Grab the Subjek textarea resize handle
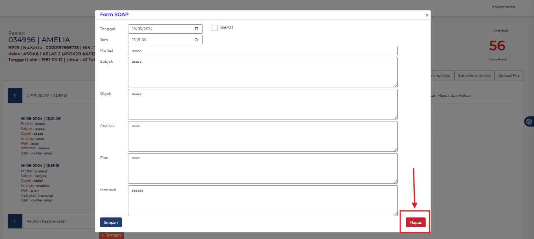This screenshot has width=534, height=239. click(x=395, y=85)
